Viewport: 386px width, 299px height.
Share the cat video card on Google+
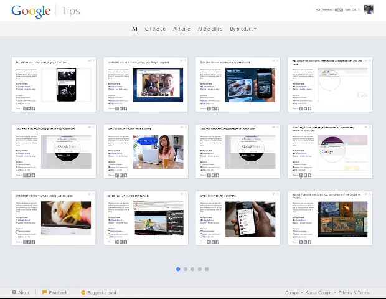click(25, 242)
